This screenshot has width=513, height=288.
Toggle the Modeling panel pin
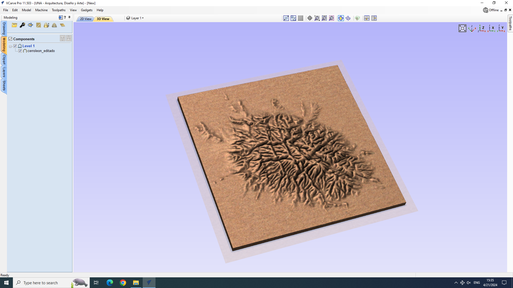pos(69,17)
